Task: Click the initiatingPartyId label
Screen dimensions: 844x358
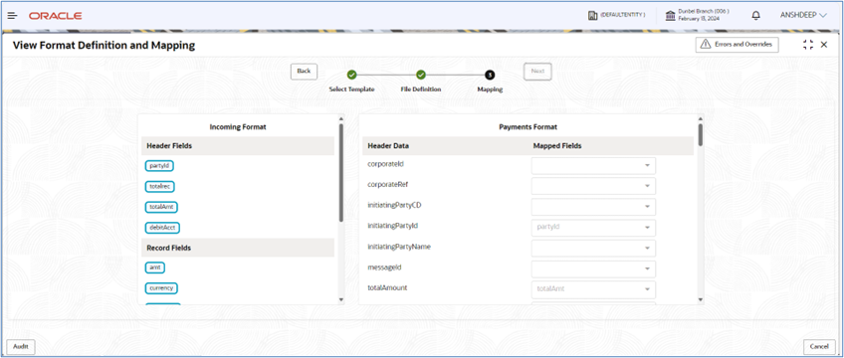Action: [393, 226]
